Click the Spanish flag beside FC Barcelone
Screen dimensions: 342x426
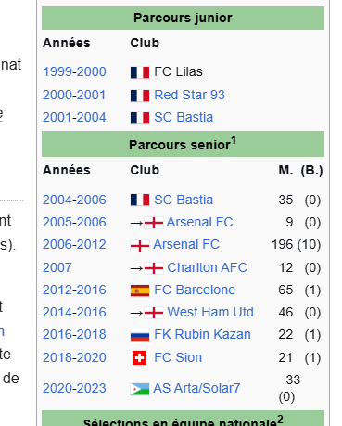[x=140, y=290]
